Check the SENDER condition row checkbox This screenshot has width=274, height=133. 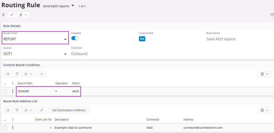[5, 91]
